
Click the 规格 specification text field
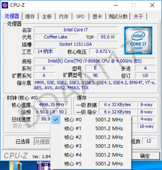point(95,61)
